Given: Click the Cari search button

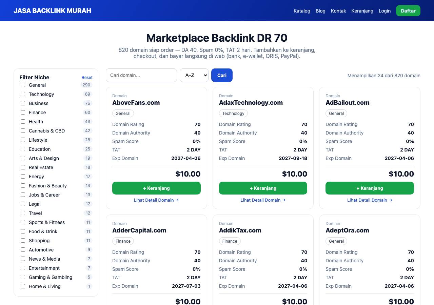Looking at the screenshot, I should click(x=222, y=75).
